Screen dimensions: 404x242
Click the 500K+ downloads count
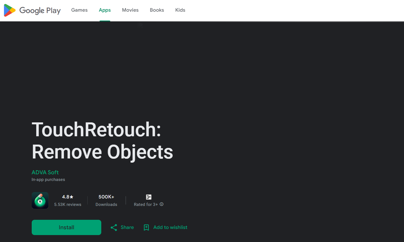point(106,197)
